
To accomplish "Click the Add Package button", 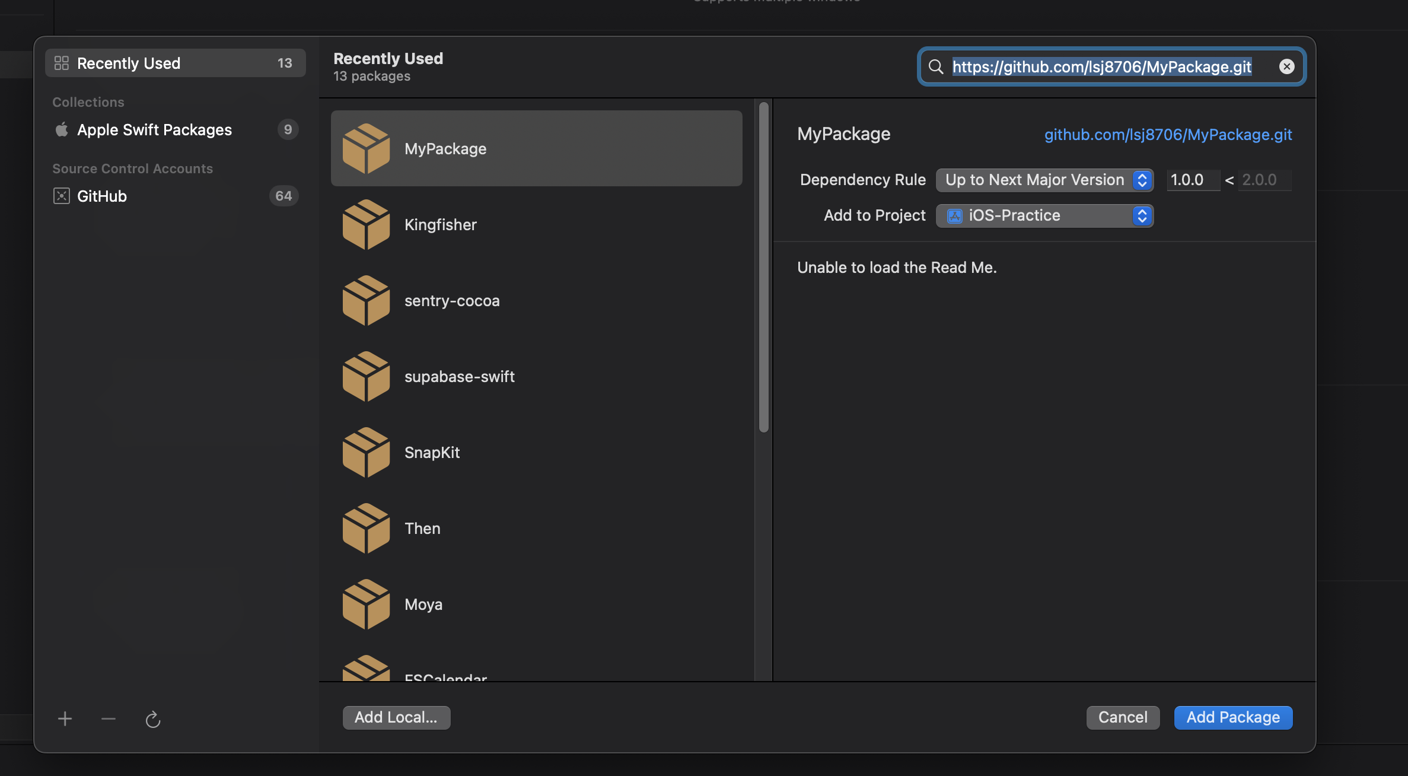I will (1233, 717).
